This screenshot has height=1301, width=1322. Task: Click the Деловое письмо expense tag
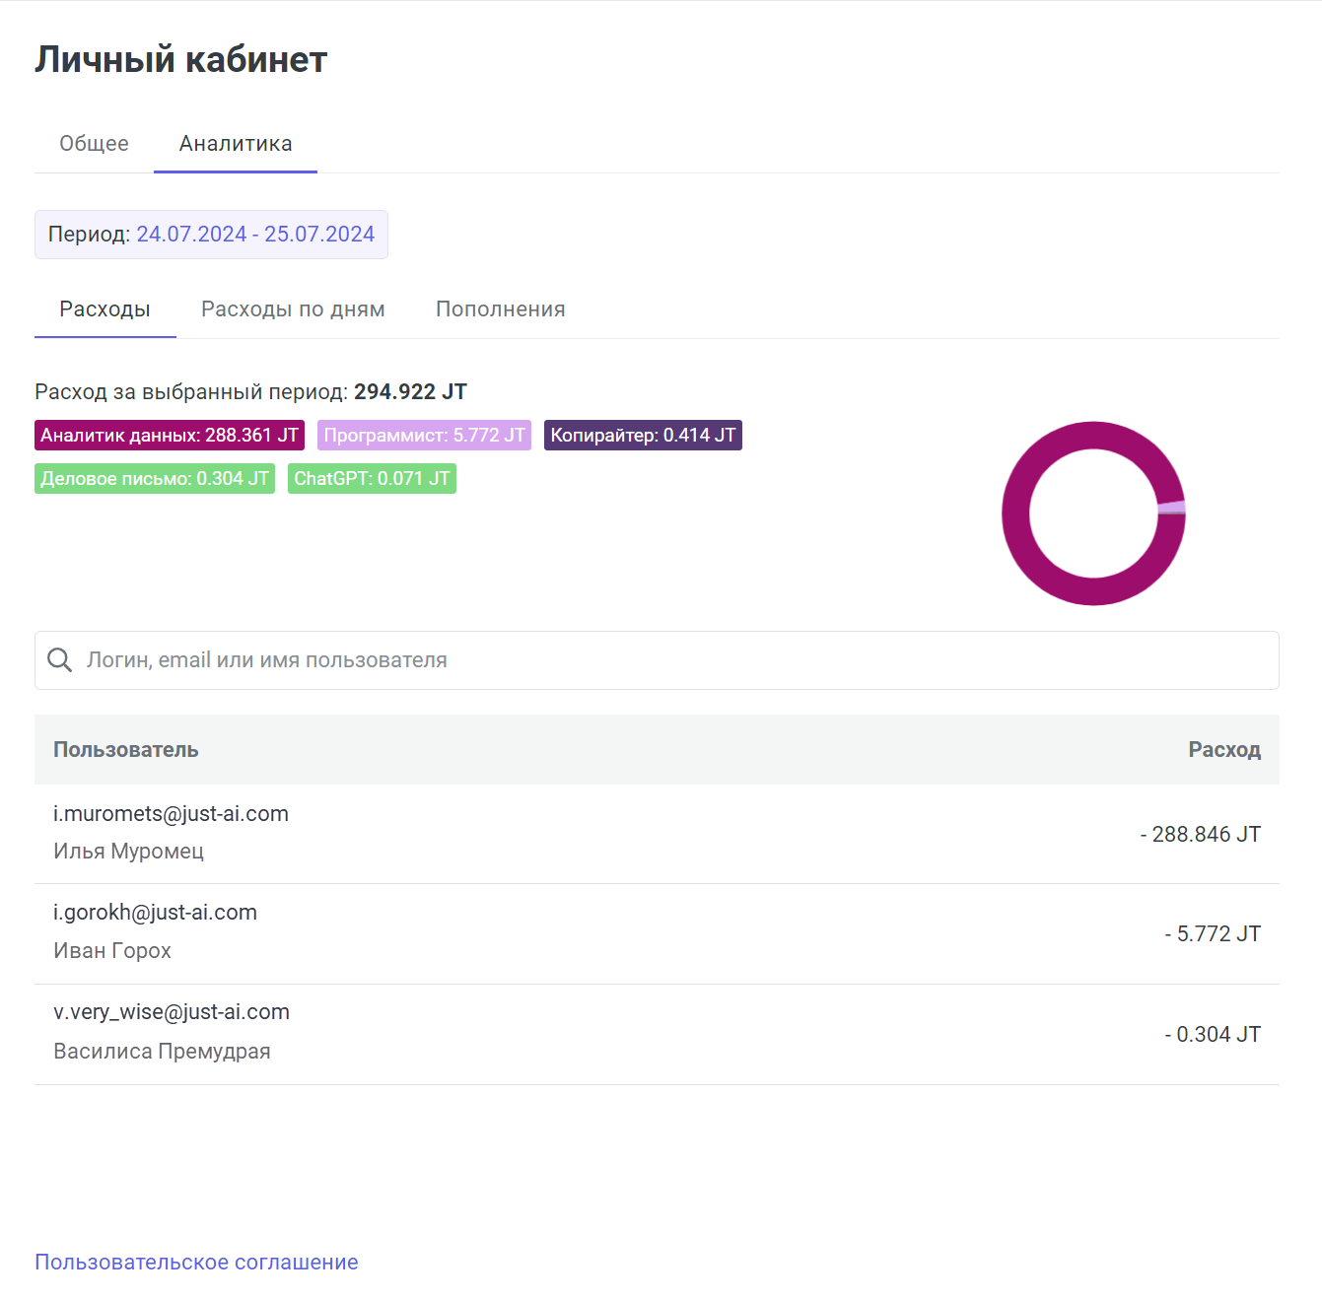coord(155,479)
